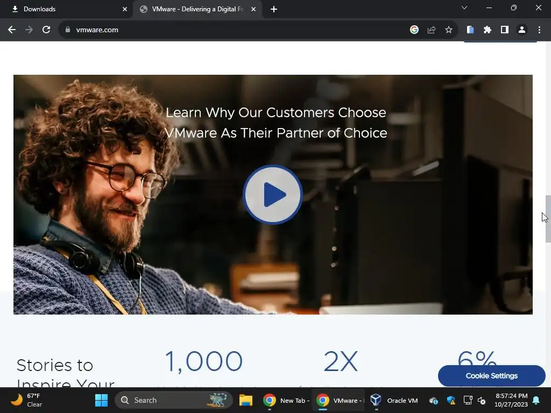Screen dimensions: 551x413
Task: Open the clock showing 8:57:24 PM
Action: click(x=511, y=400)
